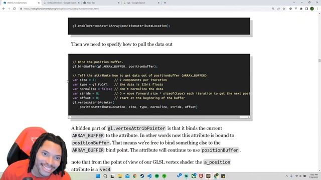Viewport: 321px width, 180px height.
Task: Open a new tab with the plus button
Action: 165,3
